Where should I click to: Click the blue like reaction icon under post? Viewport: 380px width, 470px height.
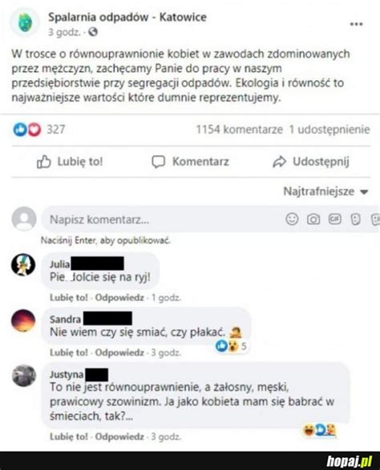[x=20, y=130]
